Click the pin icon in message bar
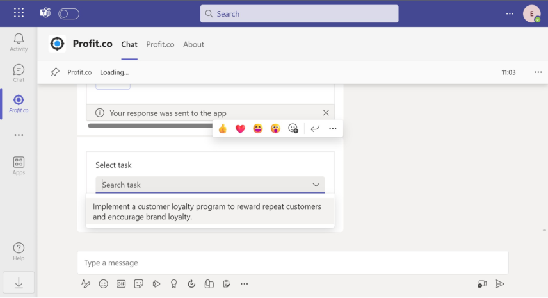This screenshot has width=548, height=298. 55,72
